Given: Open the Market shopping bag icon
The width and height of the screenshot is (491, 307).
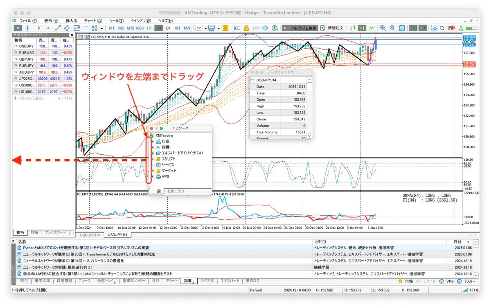Looking at the screenshot, I should pyautogui.click(x=246, y=28).
